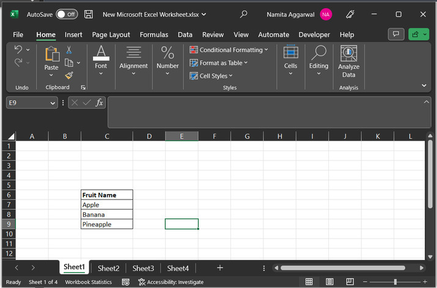The image size is (437, 288).
Task: Click the Save icon in title bar
Action: (89, 13)
